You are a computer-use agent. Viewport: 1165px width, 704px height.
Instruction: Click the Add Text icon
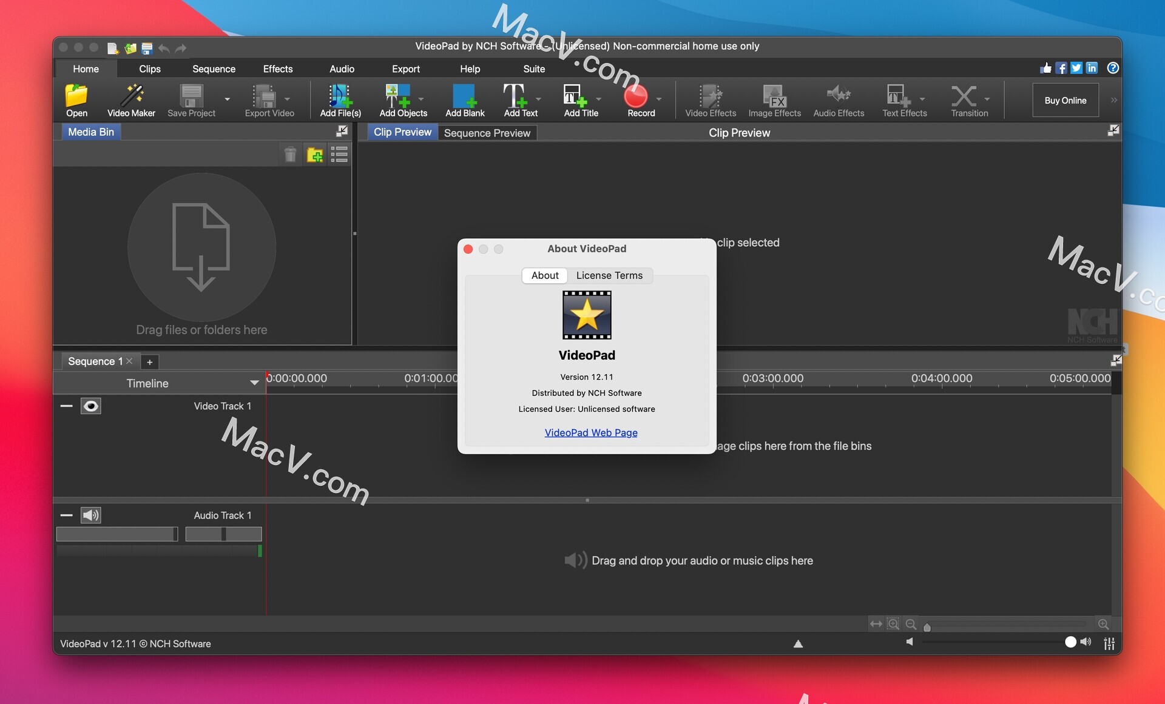click(x=515, y=96)
